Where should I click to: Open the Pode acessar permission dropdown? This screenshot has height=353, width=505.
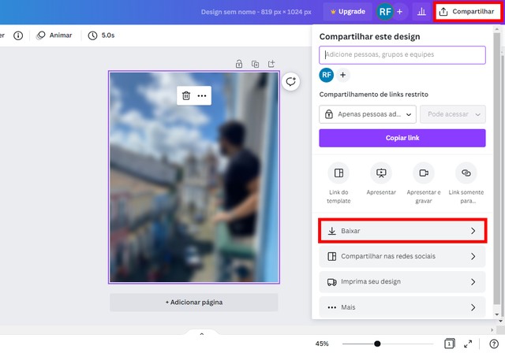(x=453, y=114)
